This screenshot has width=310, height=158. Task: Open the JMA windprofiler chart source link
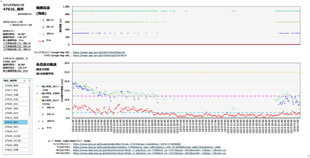tap(127, 144)
